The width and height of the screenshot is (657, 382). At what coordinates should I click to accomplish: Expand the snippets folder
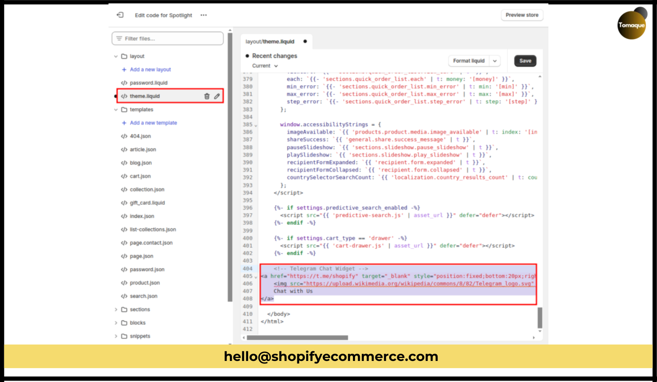pos(116,336)
